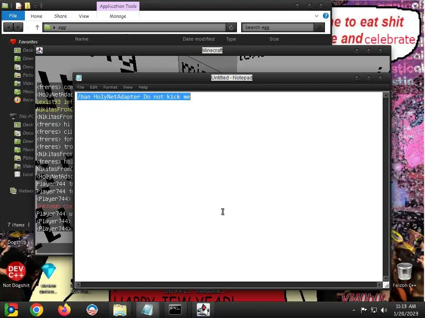Open quick access toolbar dropdown in Explorer
425x318 pixels.
point(35,6)
